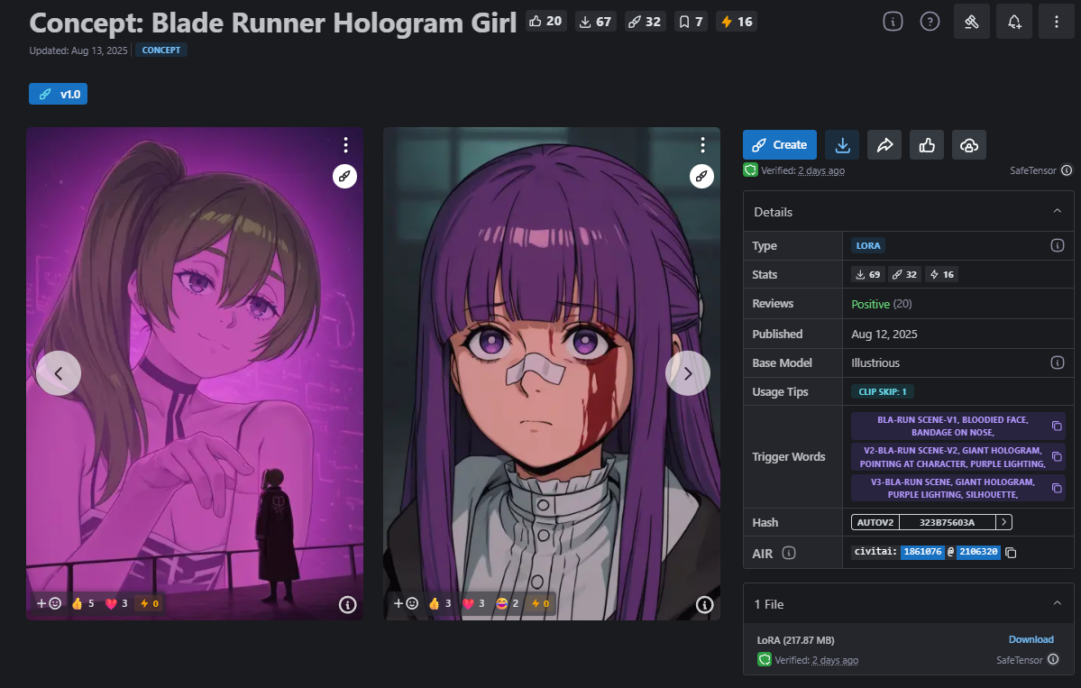Click the notification bell icon
The height and width of the screenshot is (688, 1081).
(x=1014, y=22)
